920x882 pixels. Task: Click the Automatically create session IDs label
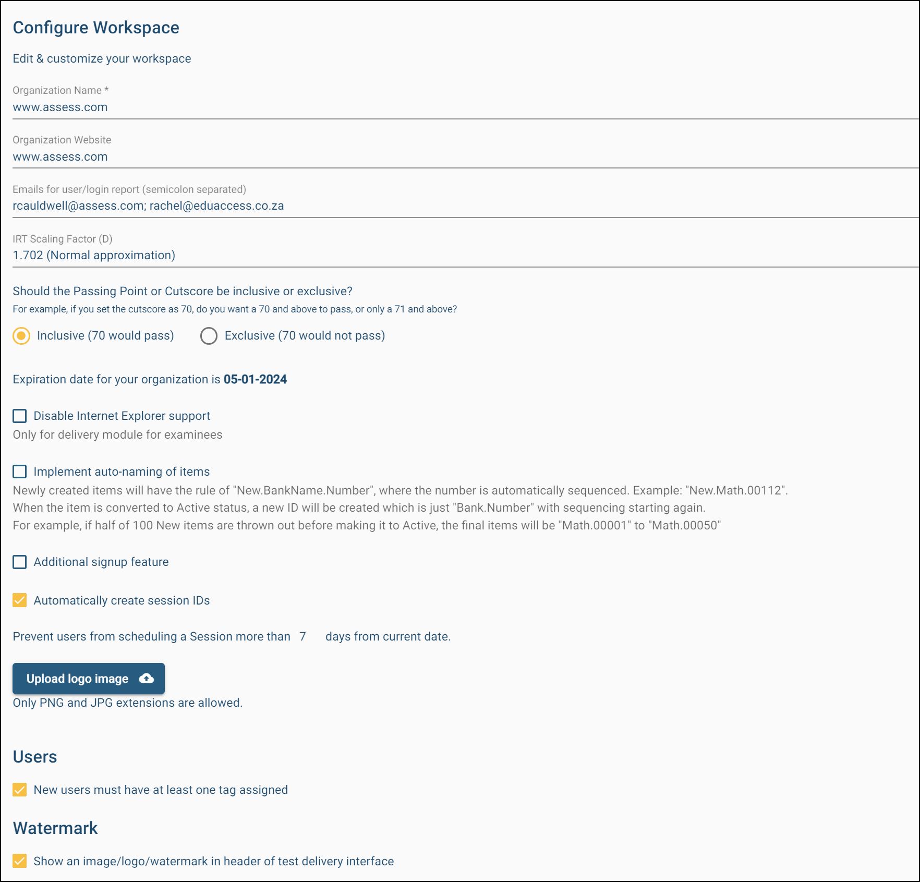click(122, 600)
